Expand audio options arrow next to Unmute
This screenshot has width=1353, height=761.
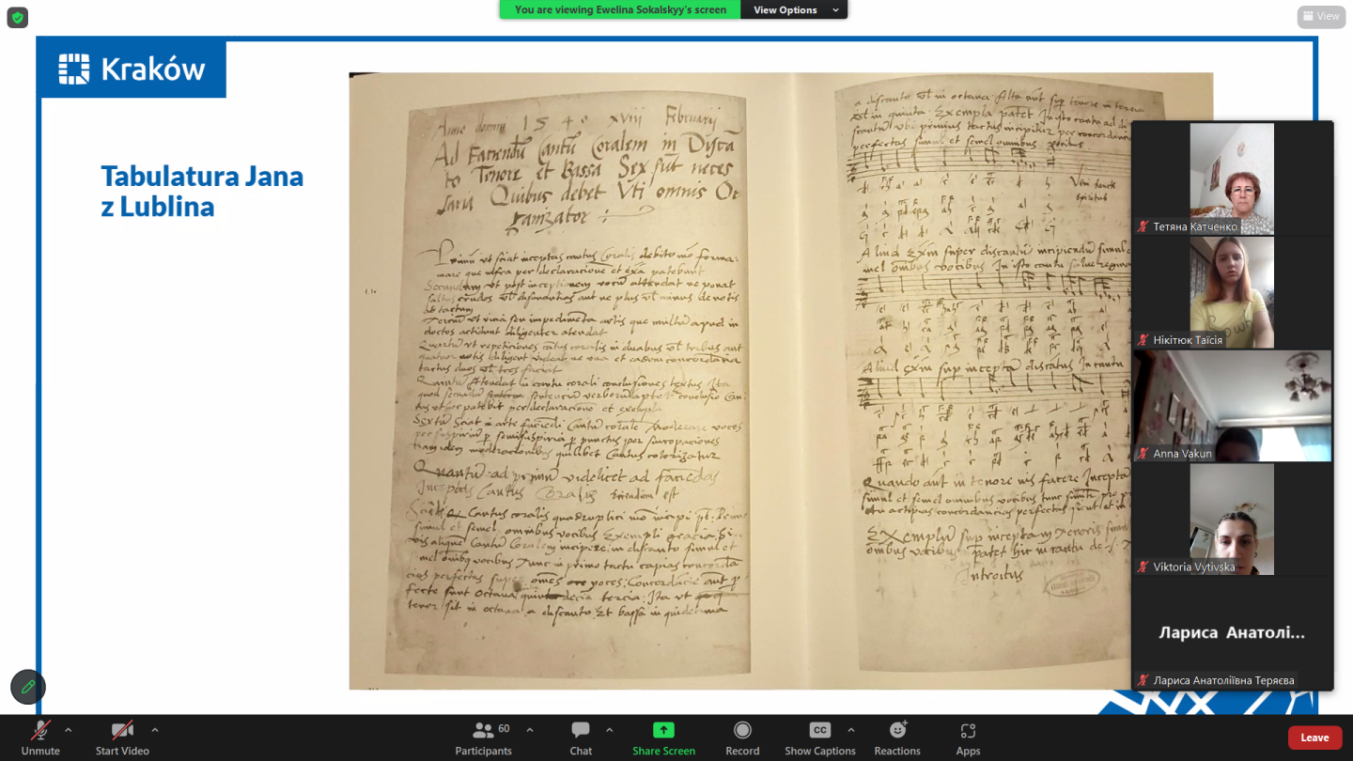click(69, 730)
